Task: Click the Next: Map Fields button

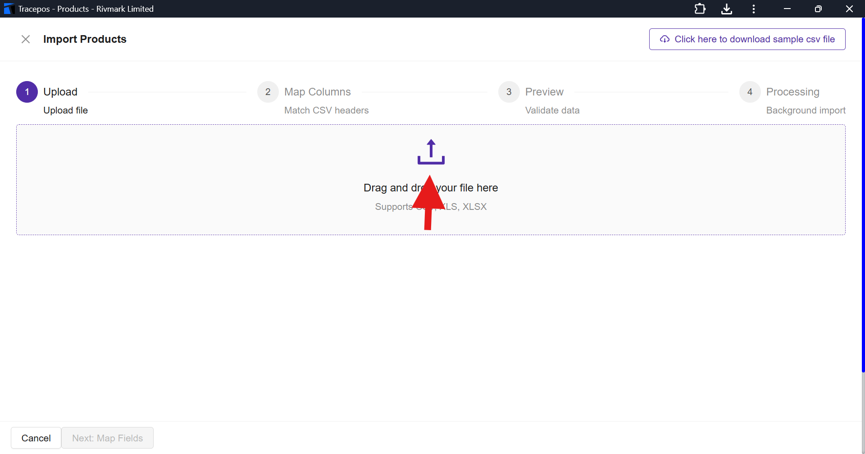Action: click(108, 438)
